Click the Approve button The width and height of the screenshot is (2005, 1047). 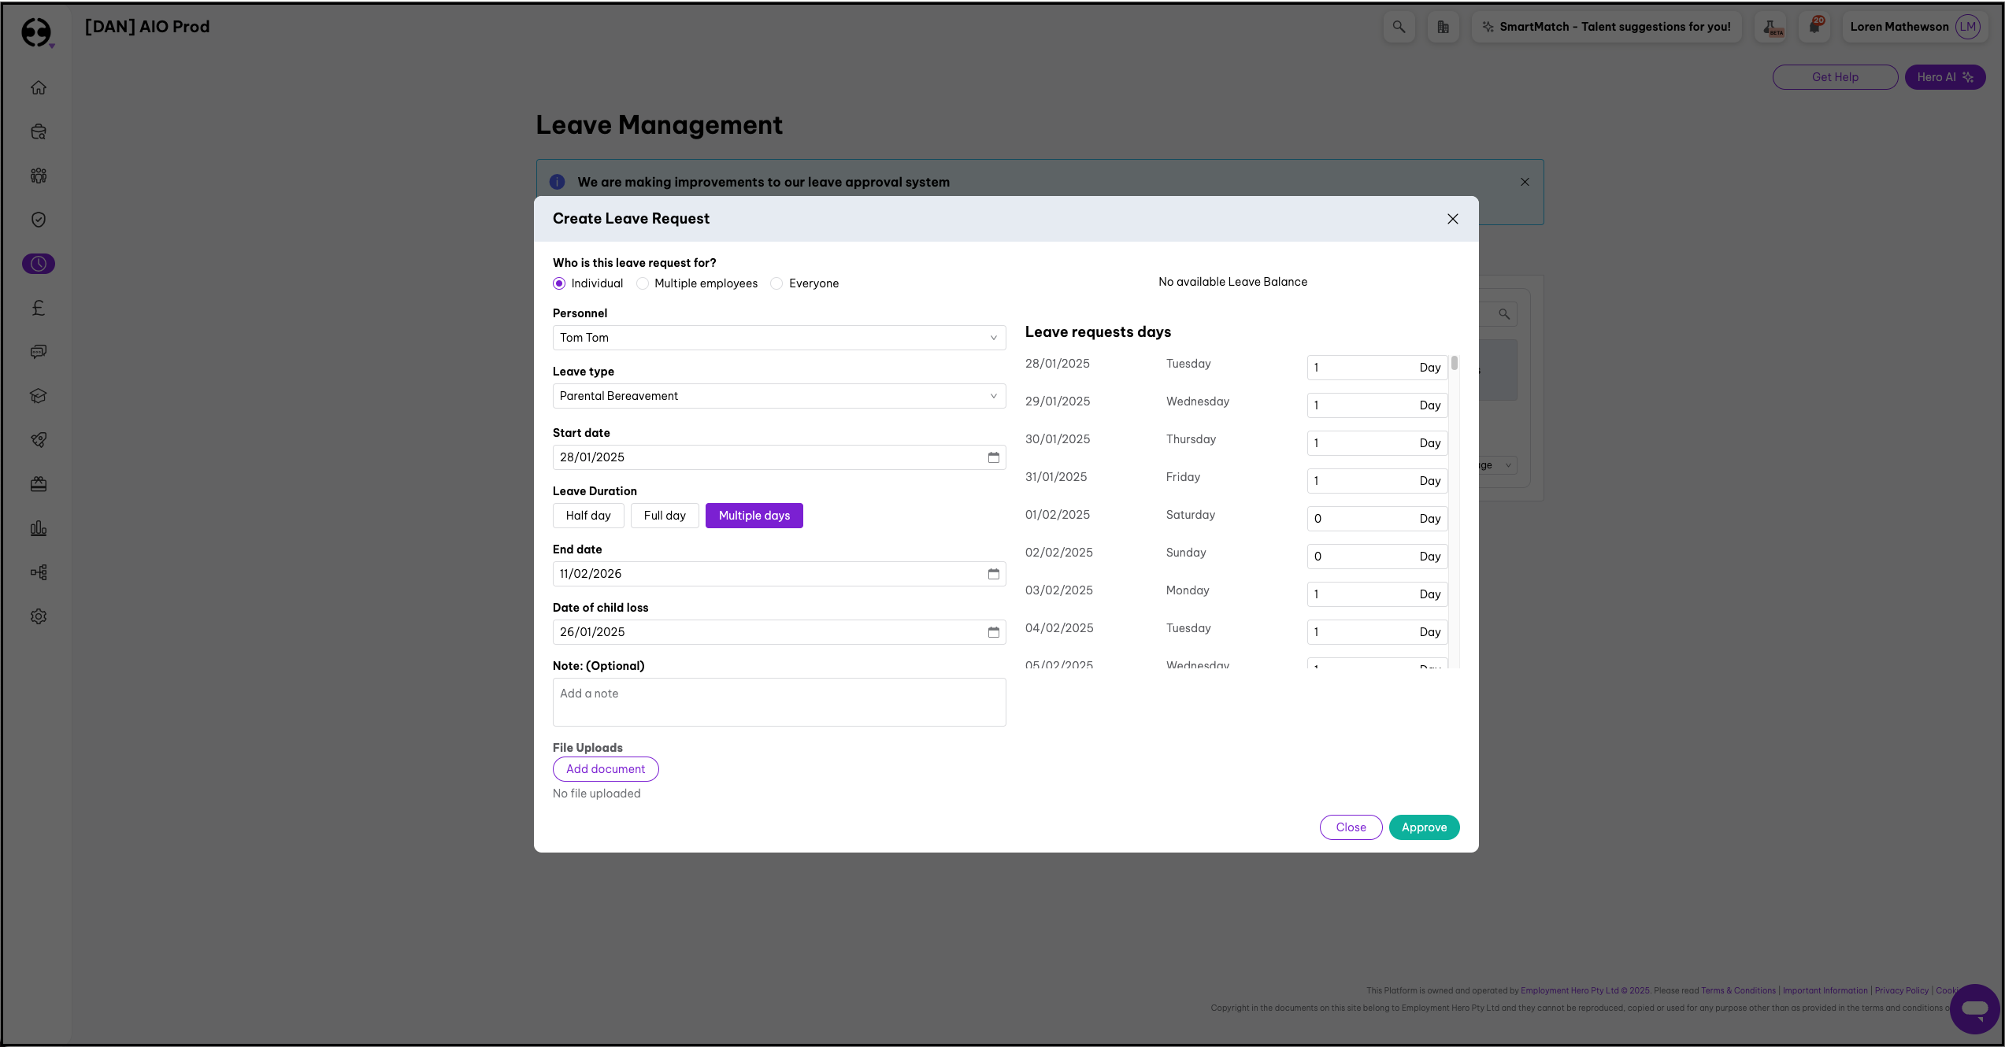[1424, 827]
